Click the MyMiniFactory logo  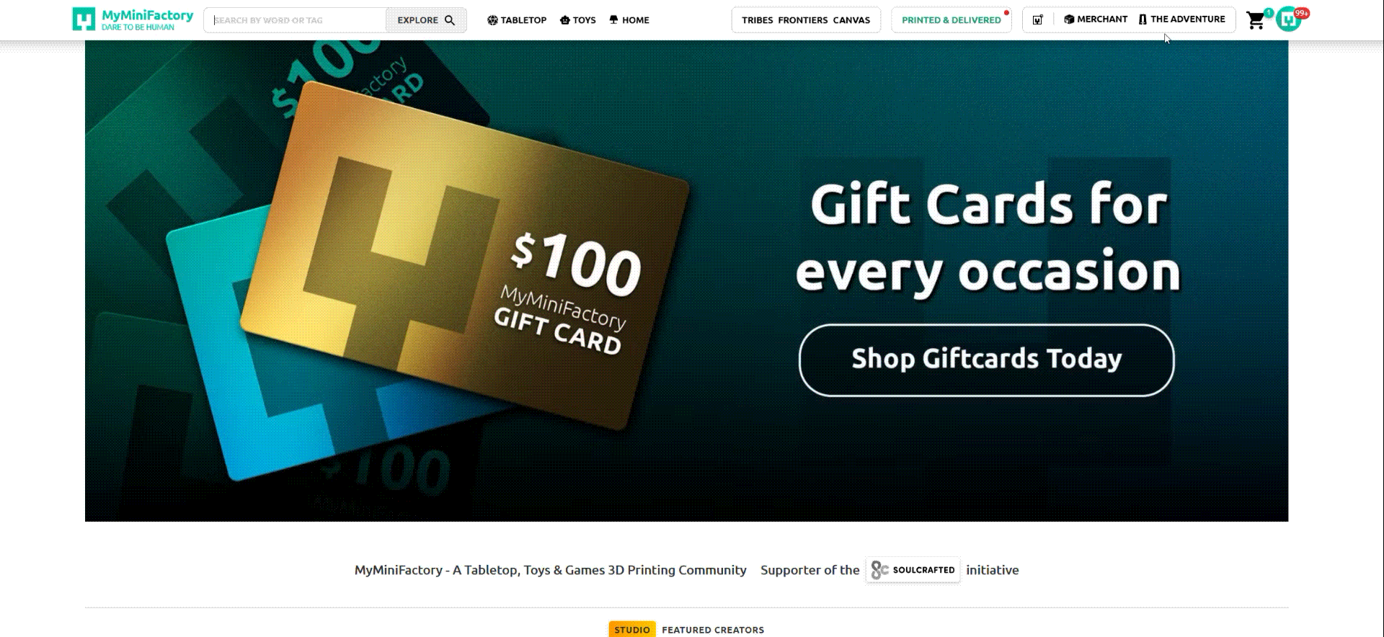(133, 19)
